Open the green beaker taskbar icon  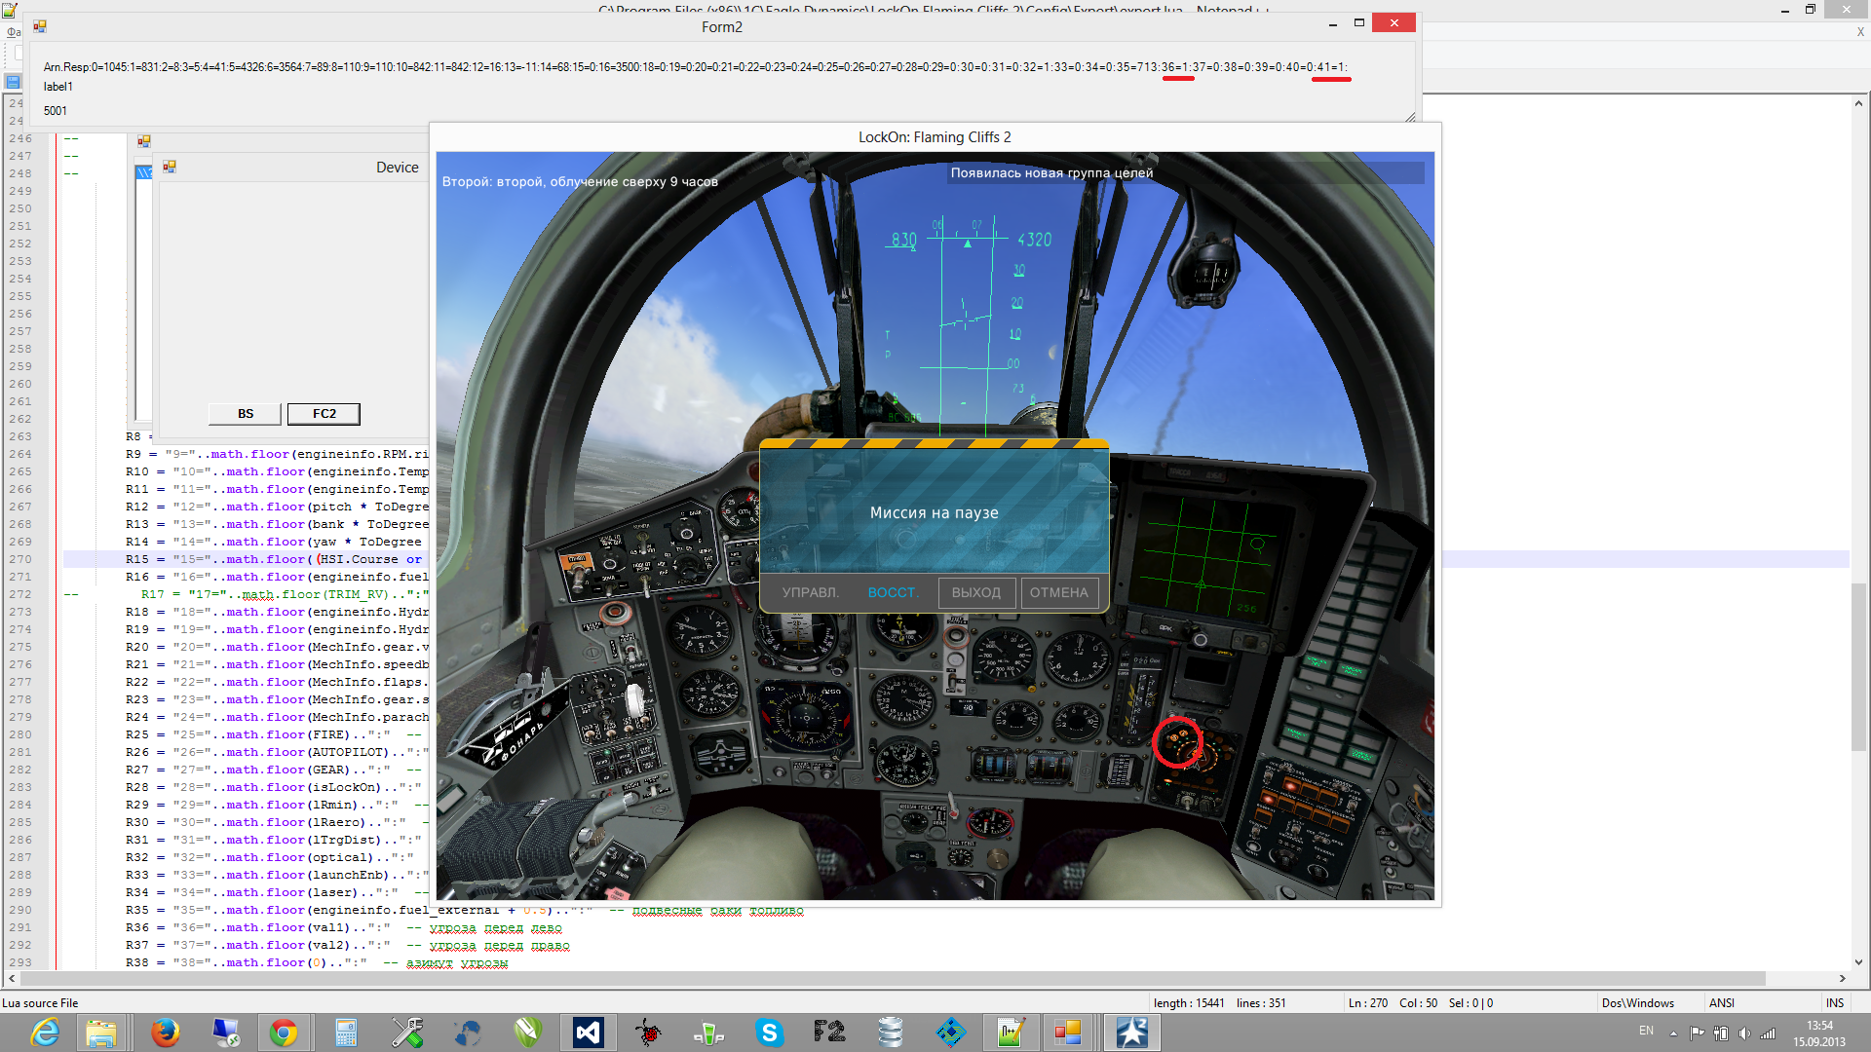point(708,1033)
